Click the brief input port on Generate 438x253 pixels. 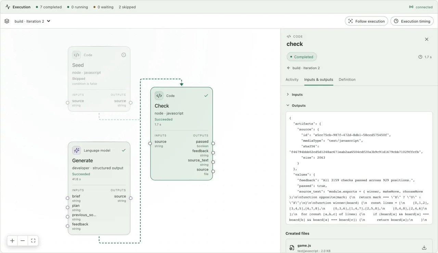[67, 198]
